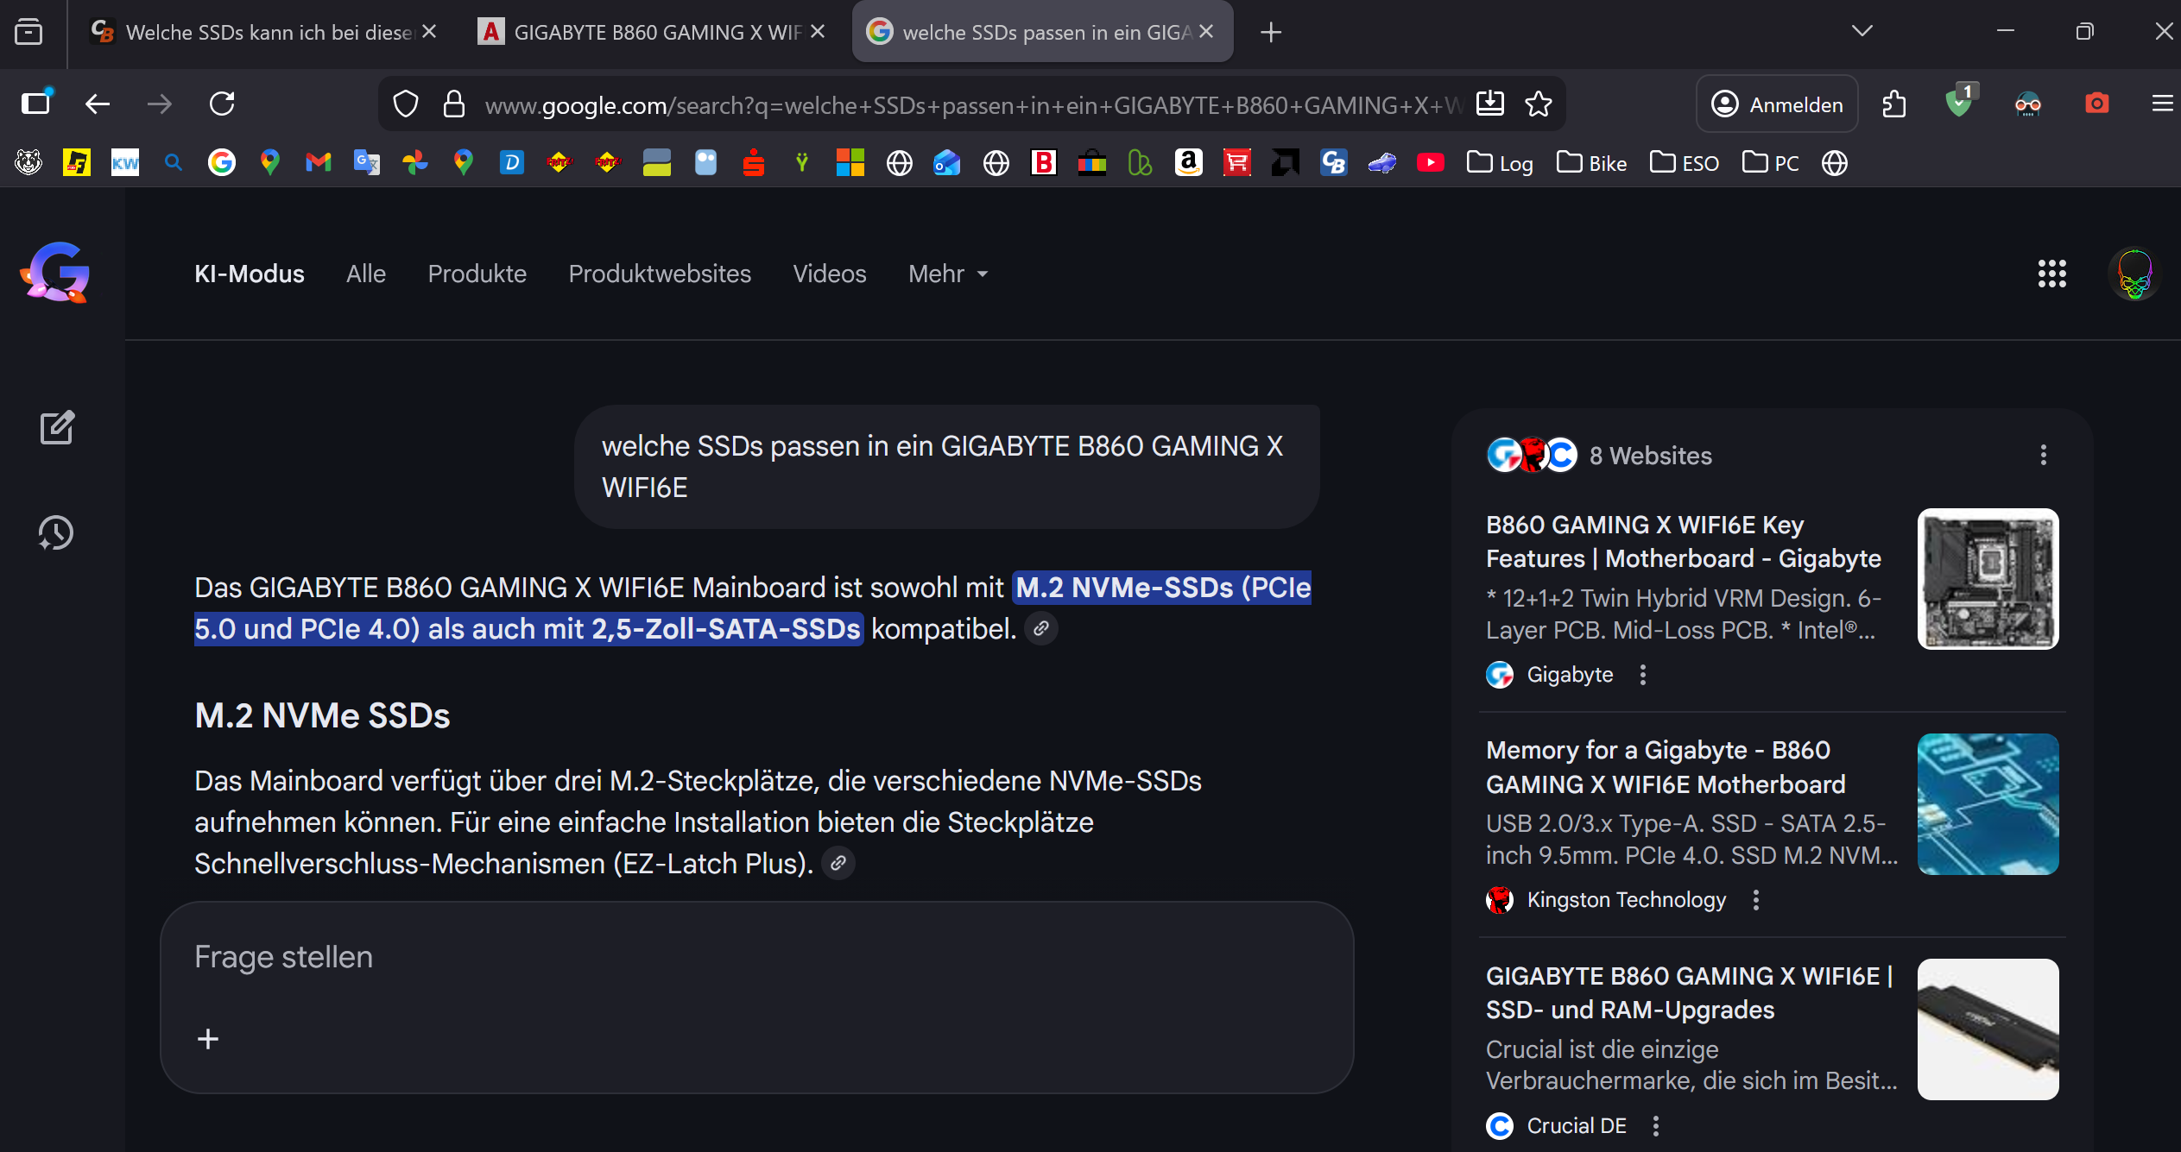The height and width of the screenshot is (1152, 2181).
Task: Open the Google apps grid icon
Action: (2051, 274)
